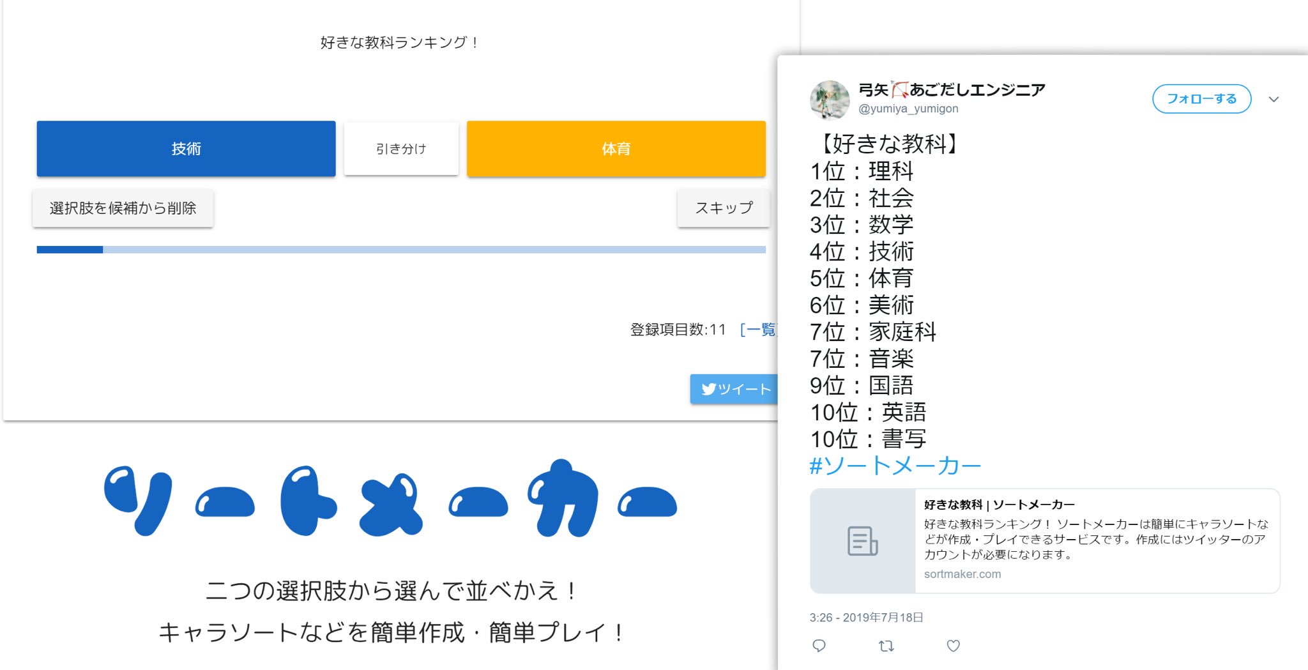Expand the tweet options chevron menu
This screenshot has width=1308, height=670.
1274,99
